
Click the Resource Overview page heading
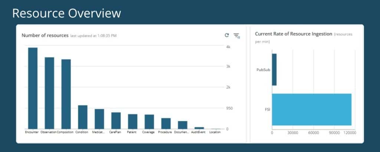pyautogui.click(x=66, y=13)
